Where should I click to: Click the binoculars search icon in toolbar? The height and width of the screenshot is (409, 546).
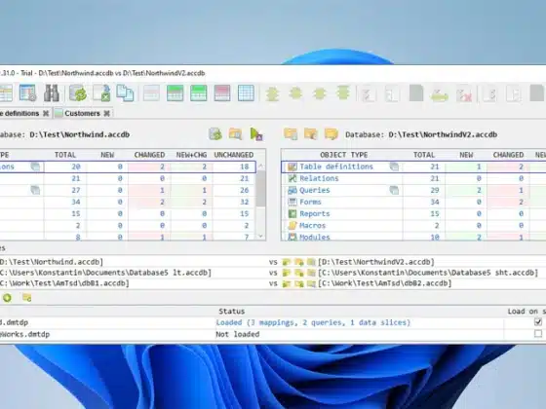(x=52, y=93)
